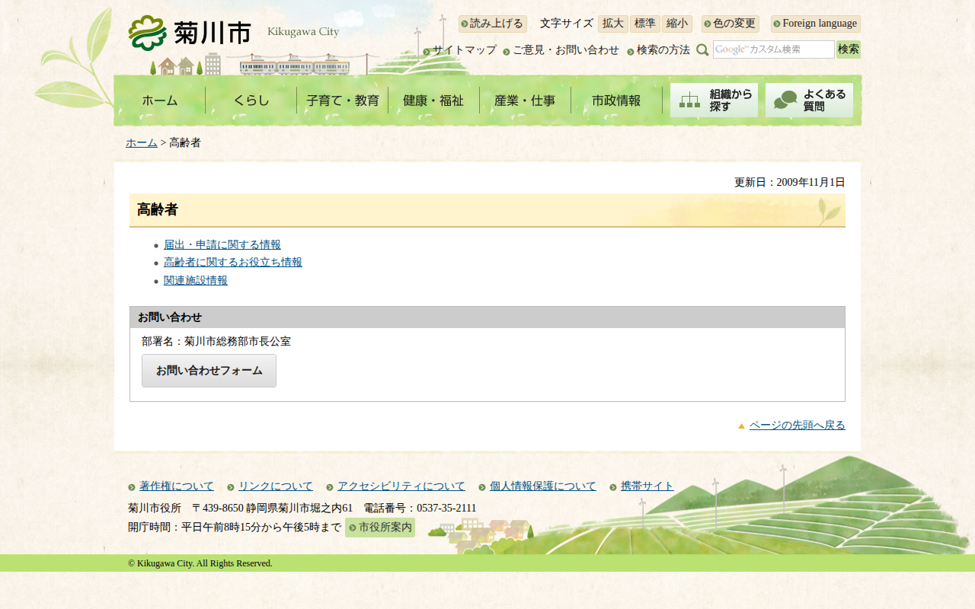Open ご意見・お問い合わせ link
This screenshot has height=609, width=975.
click(566, 50)
